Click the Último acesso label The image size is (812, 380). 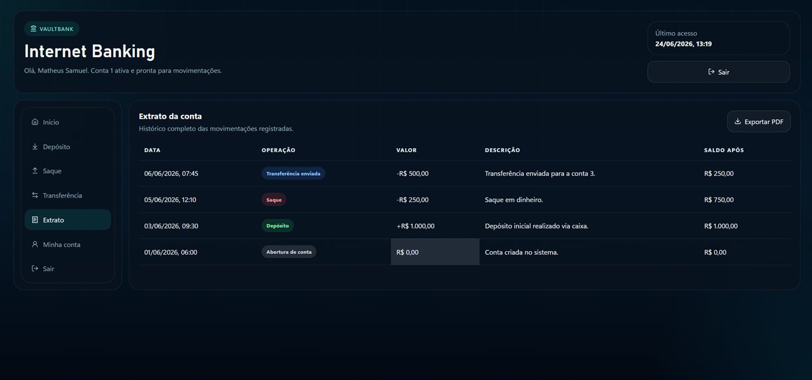click(x=676, y=33)
